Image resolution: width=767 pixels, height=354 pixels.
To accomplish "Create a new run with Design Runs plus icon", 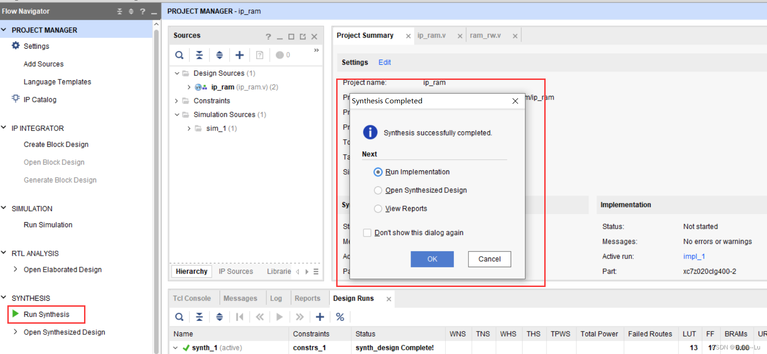I will click(x=320, y=317).
